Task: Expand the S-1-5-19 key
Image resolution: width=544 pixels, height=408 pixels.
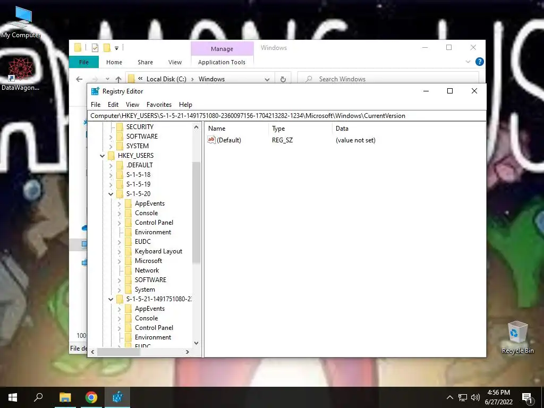Action: [x=110, y=184]
